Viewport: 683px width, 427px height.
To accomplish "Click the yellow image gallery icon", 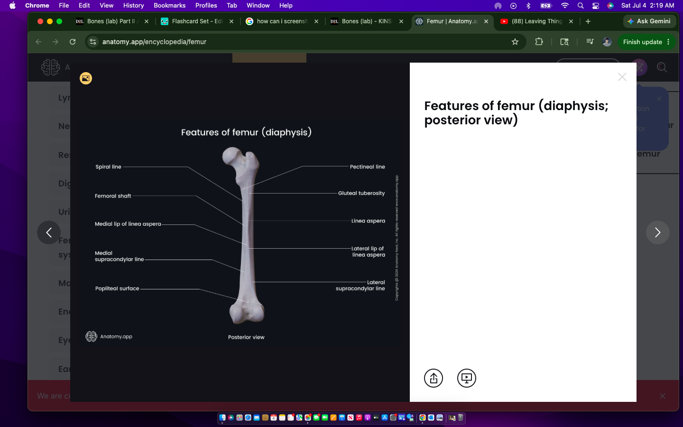I will coord(86,78).
